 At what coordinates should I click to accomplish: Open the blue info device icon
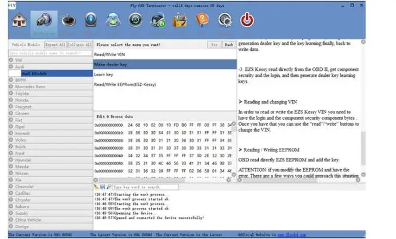click(x=91, y=20)
